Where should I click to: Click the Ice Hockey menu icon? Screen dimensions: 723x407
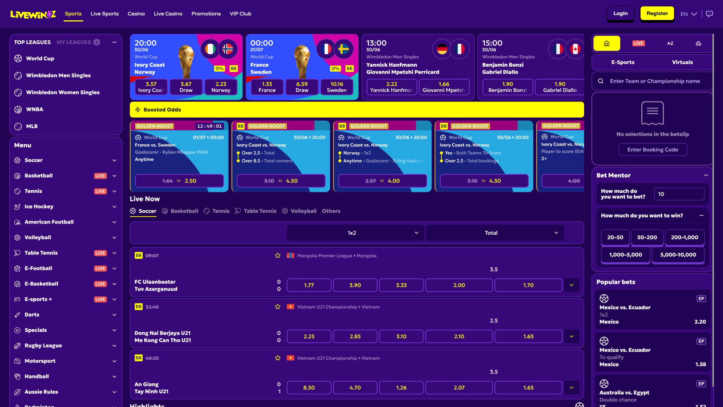point(17,207)
